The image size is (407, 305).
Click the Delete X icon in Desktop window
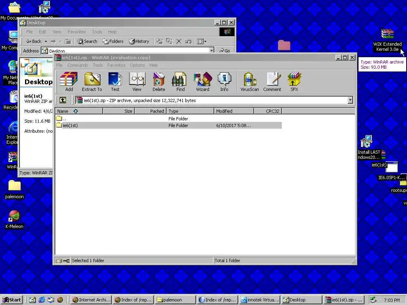click(x=178, y=41)
